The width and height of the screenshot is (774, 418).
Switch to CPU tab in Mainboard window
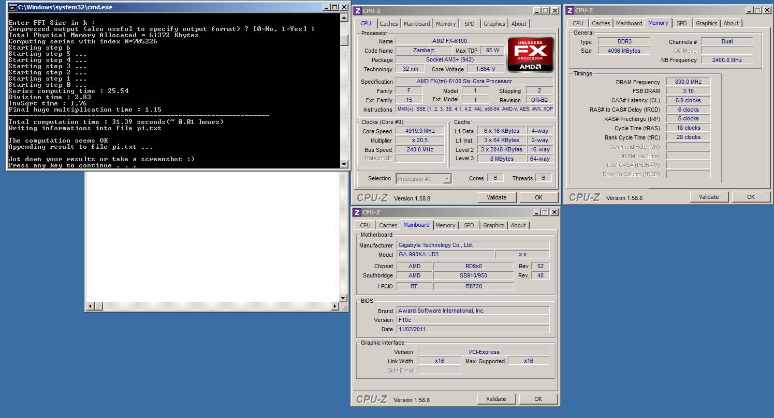(366, 225)
